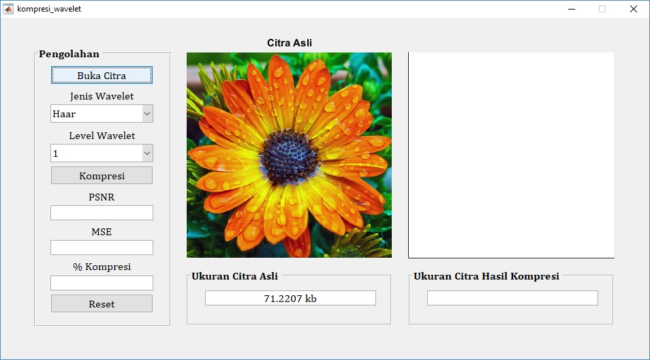Click the PSNR output field
Screen dimensions: 650x360
[x=102, y=213]
